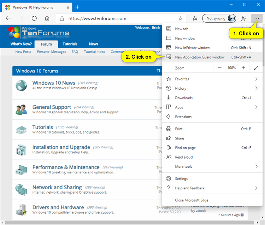The width and height of the screenshot is (265, 225).
Task: Increase zoom with the plus button
Action: point(243,68)
